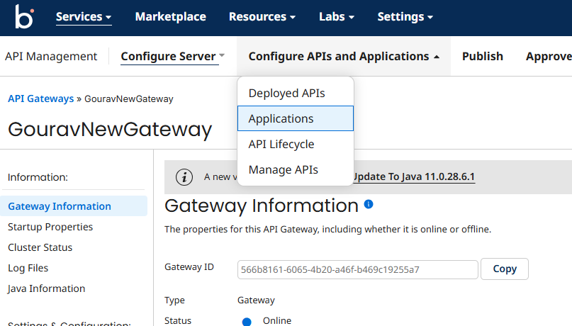The height and width of the screenshot is (326, 572).
Task: Expand the Settings dropdown menu
Action: pyautogui.click(x=405, y=17)
